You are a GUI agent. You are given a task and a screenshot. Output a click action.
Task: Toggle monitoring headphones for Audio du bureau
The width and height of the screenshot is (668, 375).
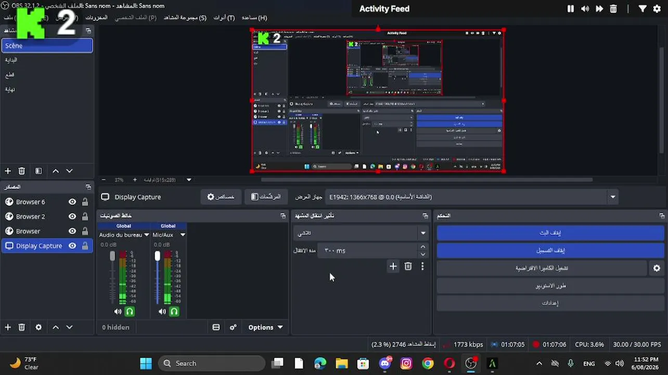130,311
